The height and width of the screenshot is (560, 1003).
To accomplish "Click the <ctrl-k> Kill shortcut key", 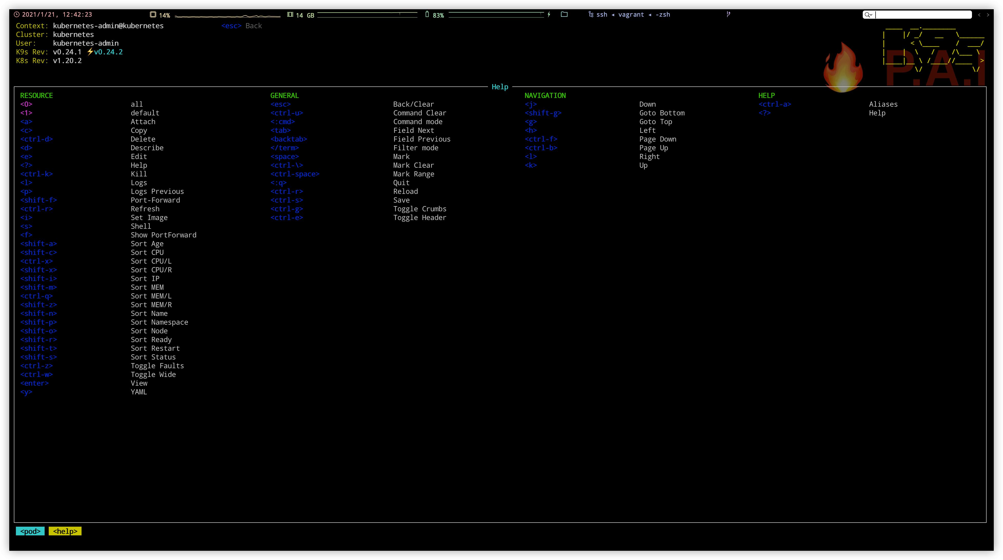I will click(37, 174).
